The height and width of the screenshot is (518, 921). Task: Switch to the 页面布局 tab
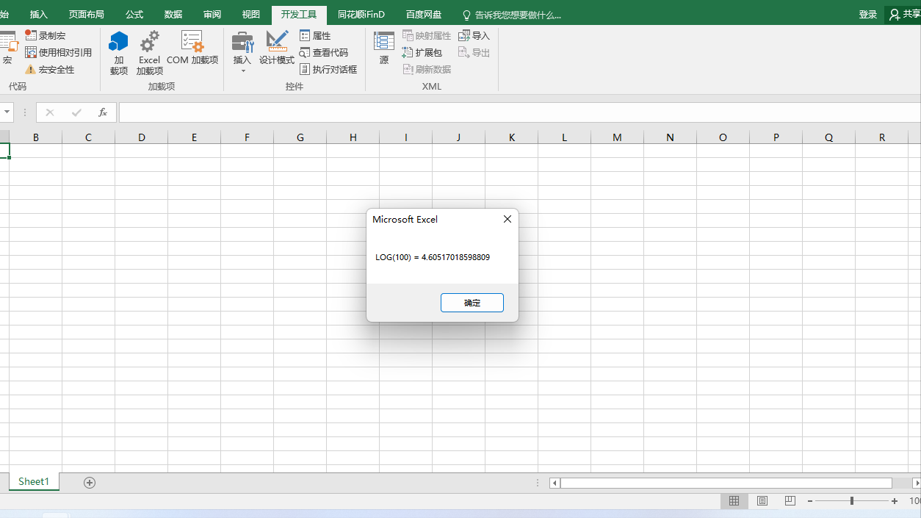[86, 15]
